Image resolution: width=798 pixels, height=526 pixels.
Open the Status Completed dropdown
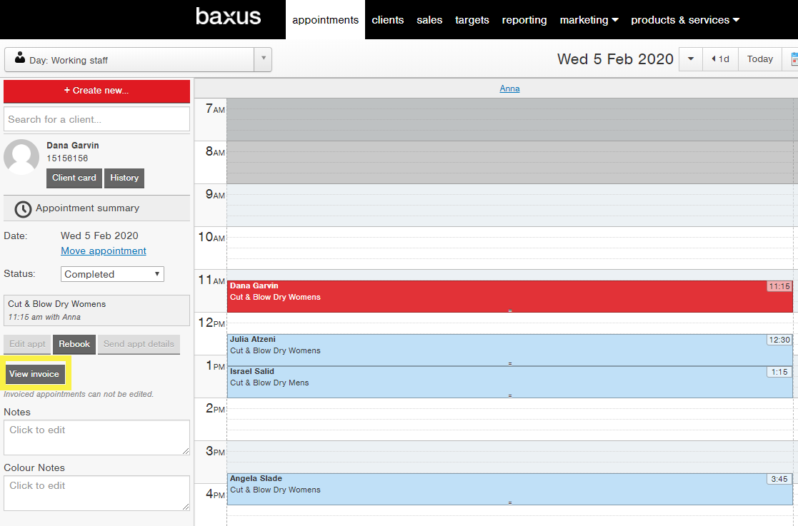[x=112, y=274]
